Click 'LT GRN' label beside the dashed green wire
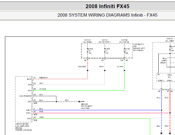This screenshot has width=175, height=135. 120,67
